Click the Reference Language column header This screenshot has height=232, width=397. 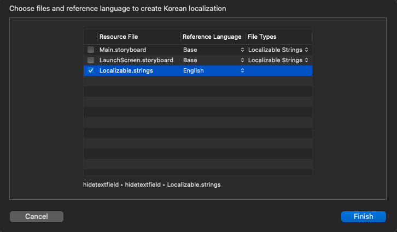click(x=213, y=37)
